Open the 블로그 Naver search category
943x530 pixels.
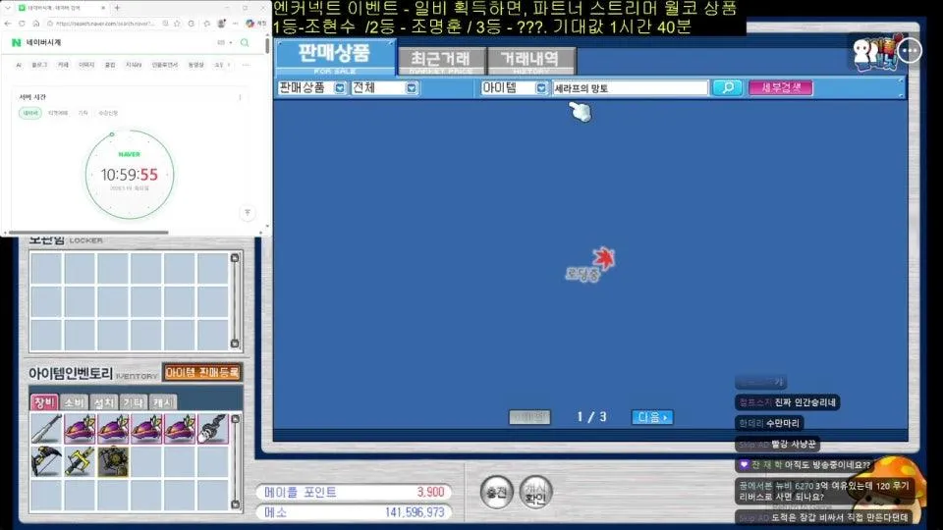pos(39,65)
